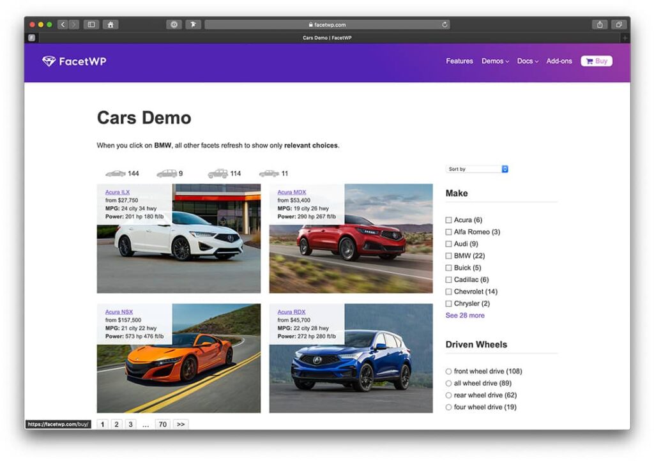The image size is (654, 461).
Task: Open the Sort by dropdown
Action: [476, 169]
